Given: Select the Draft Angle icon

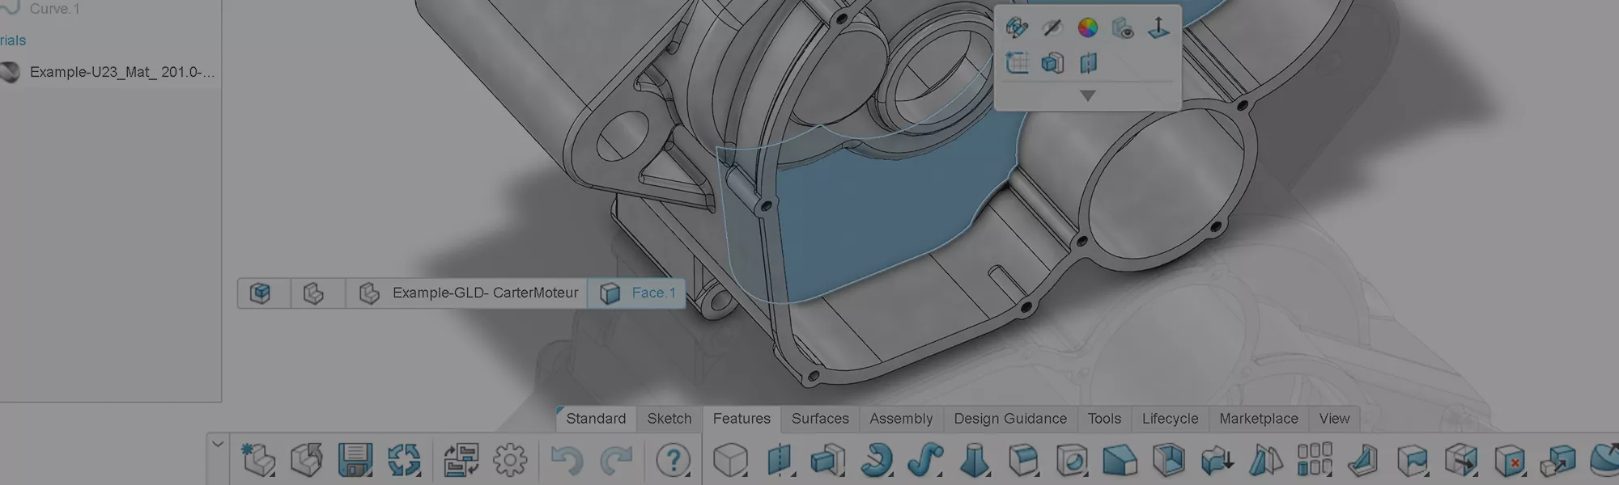Looking at the screenshot, I should tap(1266, 460).
